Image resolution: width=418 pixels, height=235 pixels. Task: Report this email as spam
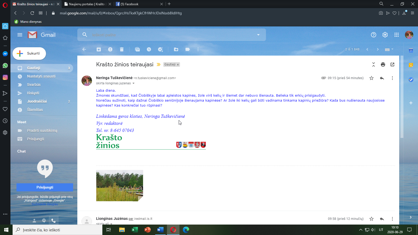[110, 49]
